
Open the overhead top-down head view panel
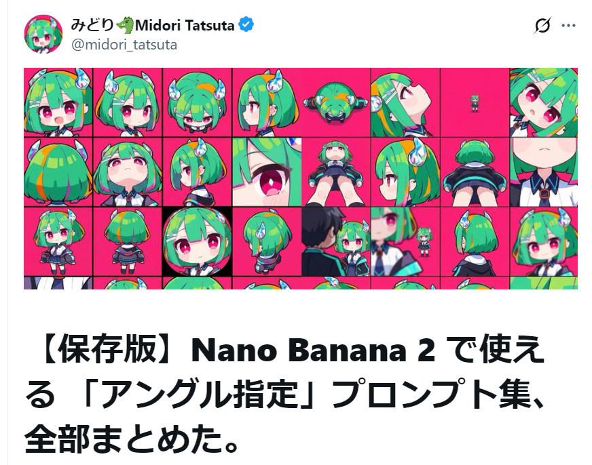tap(336, 102)
